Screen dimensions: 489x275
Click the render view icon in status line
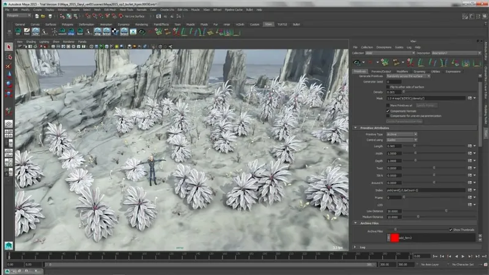click(x=159, y=16)
